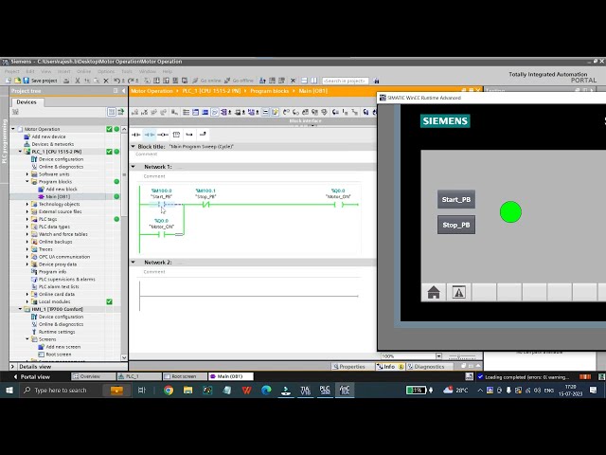Viewport: 606px width, 455px height.
Task: Switch to the Overview editor tab
Action: [93, 376]
